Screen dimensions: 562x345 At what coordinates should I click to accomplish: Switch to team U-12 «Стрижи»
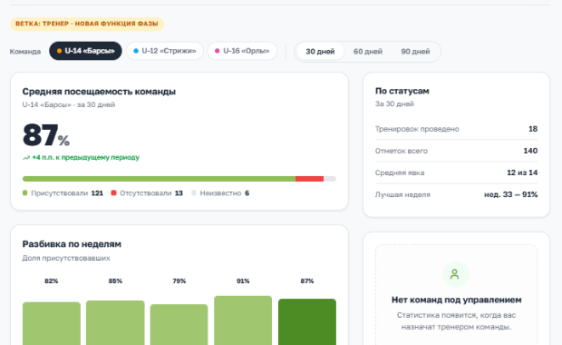tap(165, 51)
